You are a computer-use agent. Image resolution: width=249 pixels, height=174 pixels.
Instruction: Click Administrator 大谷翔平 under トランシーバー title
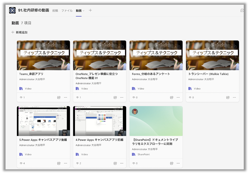(201, 79)
